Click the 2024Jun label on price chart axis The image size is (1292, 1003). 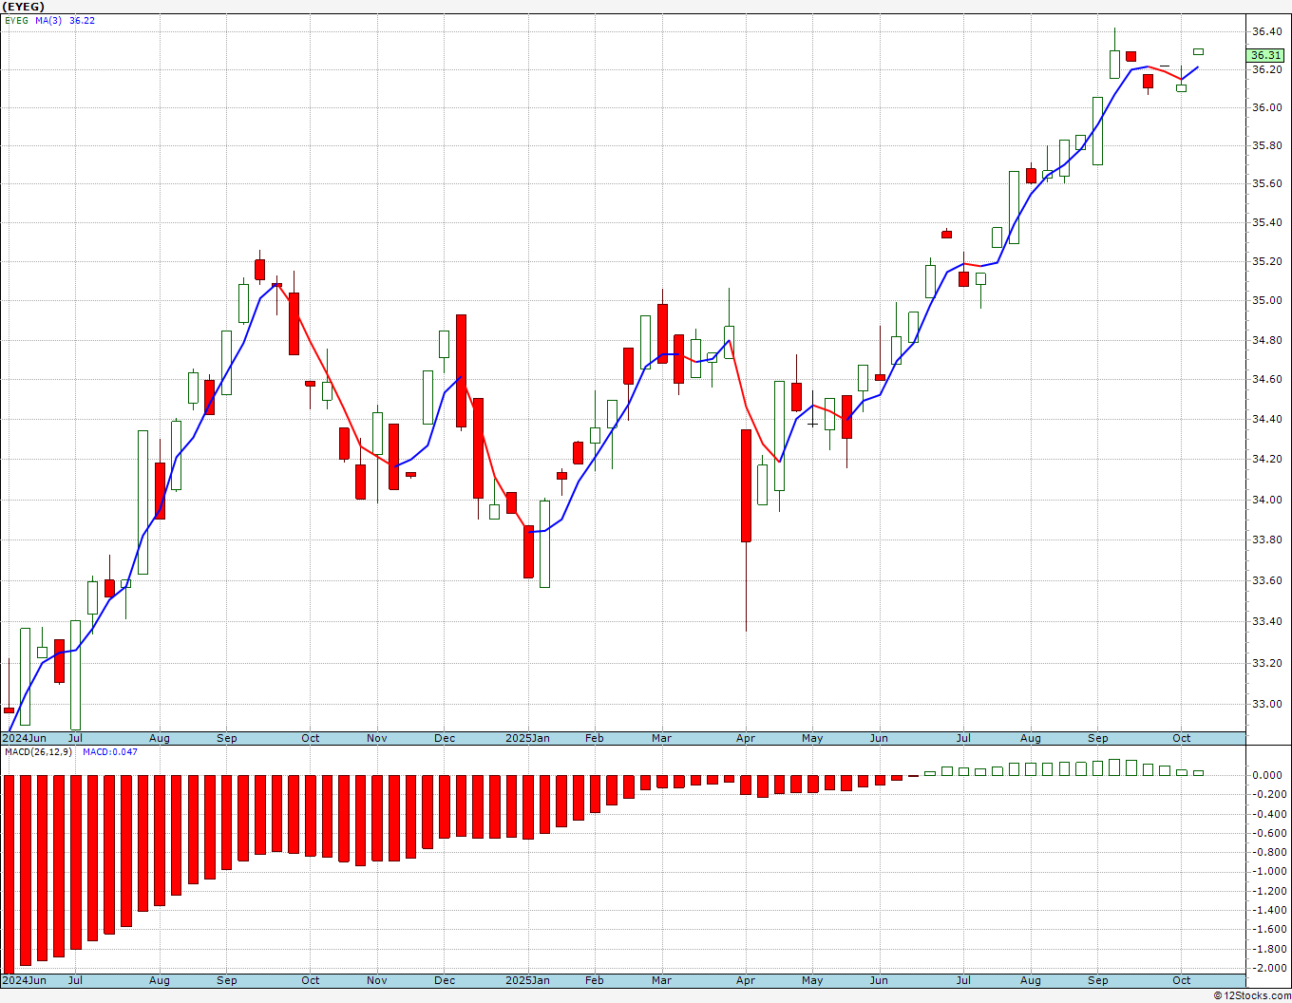click(24, 738)
